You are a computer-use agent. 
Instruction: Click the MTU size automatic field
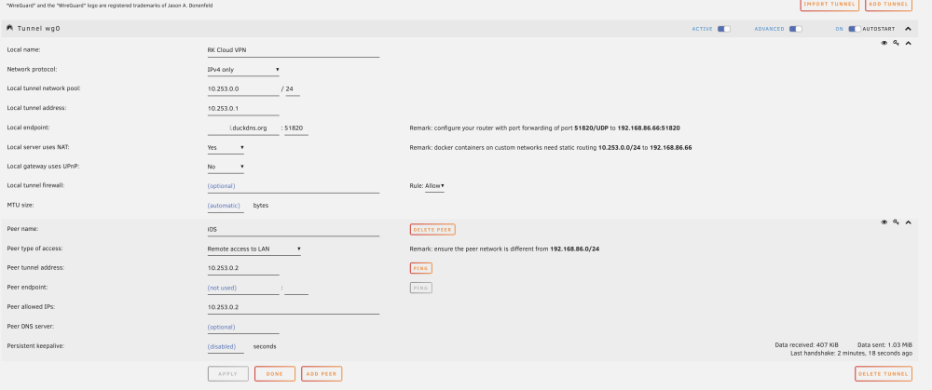coord(226,206)
